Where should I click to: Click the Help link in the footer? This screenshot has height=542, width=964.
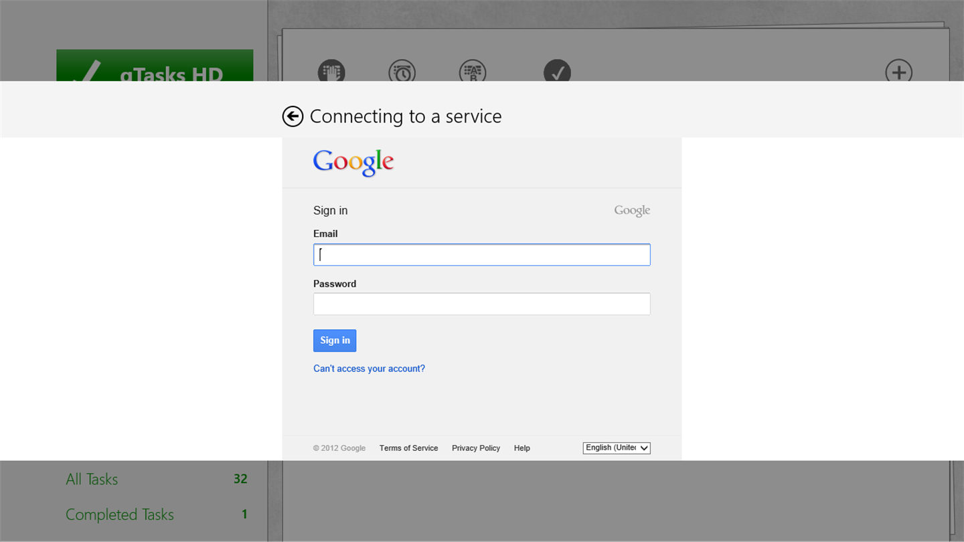[522, 448]
